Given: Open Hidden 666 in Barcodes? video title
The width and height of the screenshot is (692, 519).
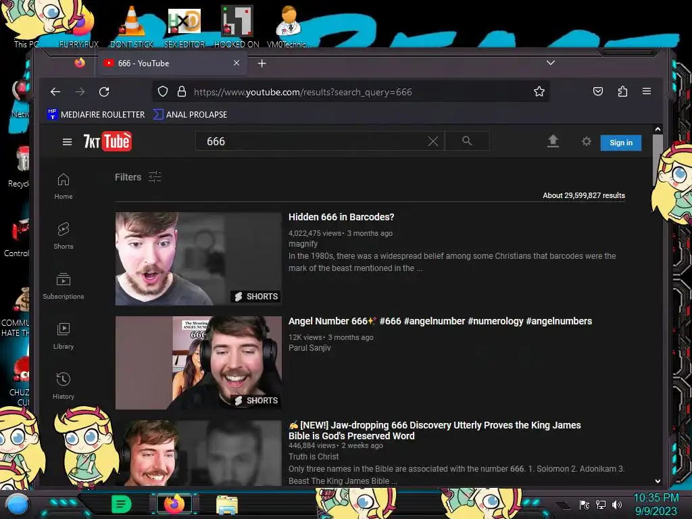Looking at the screenshot, I should [x=341, y=217].
